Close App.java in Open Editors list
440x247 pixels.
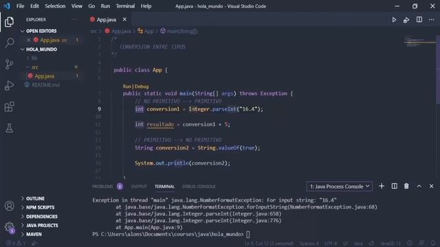point(29,40)
